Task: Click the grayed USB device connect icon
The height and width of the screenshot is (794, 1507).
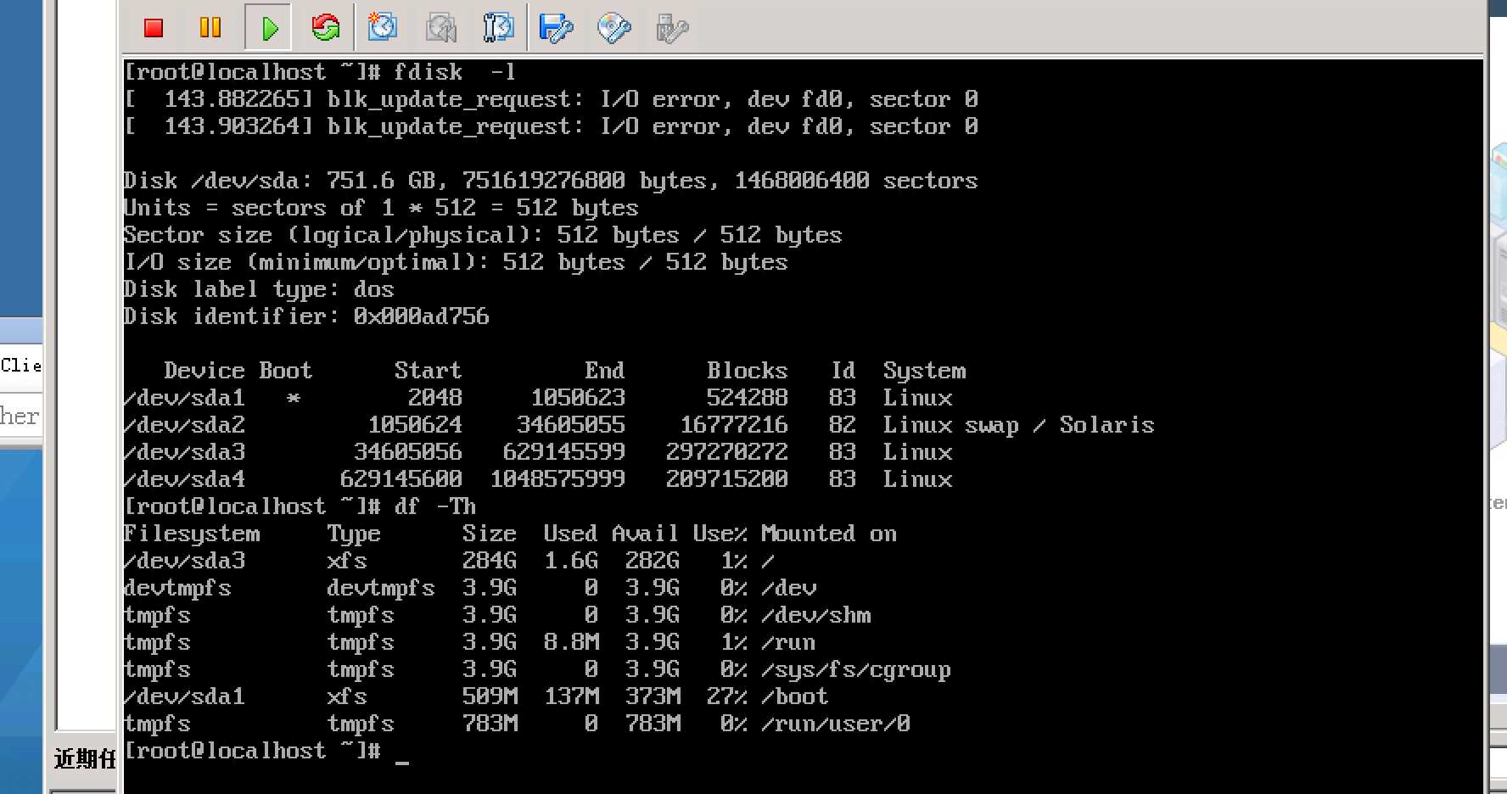Action: click(672, 28)
